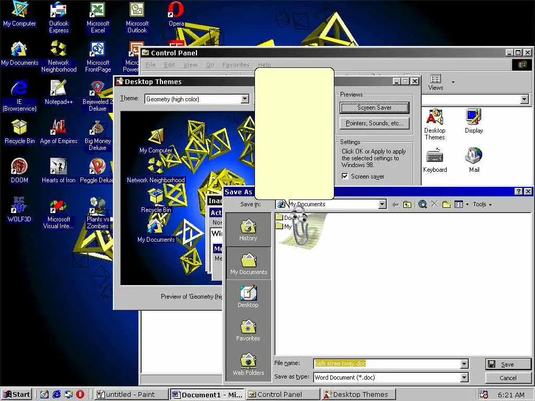Launch Microsoft FrontPage desktop shortcut
Image resolution: width=535 pixels, height=401 pixels.
point(98,56)
